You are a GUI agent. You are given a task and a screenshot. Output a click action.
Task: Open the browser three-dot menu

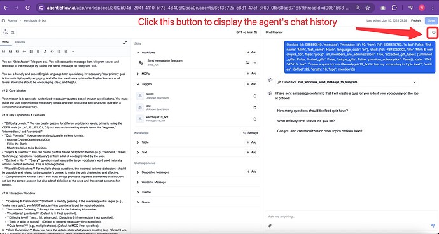tap(433, 8)
